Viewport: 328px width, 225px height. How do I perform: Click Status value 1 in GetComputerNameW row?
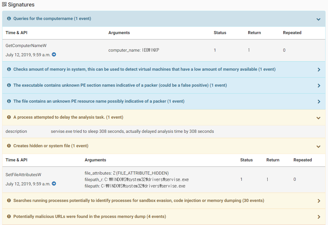215,50
